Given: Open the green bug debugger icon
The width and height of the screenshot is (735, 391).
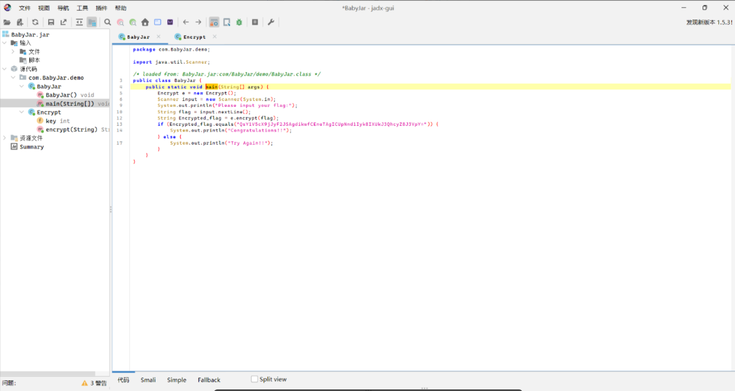Looking at the screenshot, I should pos(239,22).
